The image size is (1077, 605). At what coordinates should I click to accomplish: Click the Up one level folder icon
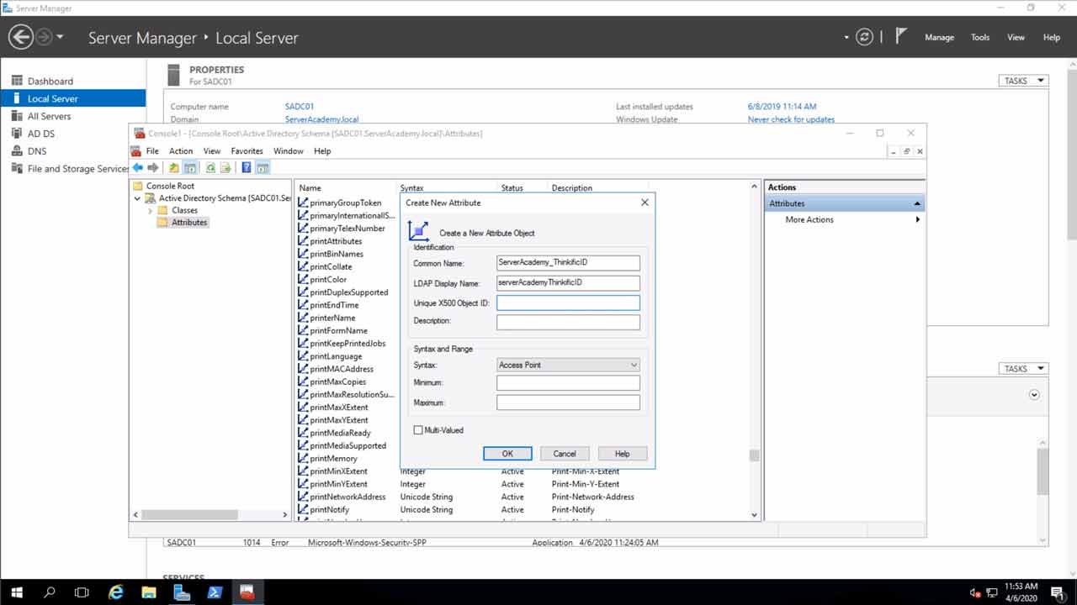pyautogui.click(x=174, y=167)
